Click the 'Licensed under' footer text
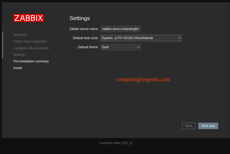 pos(110,143)
